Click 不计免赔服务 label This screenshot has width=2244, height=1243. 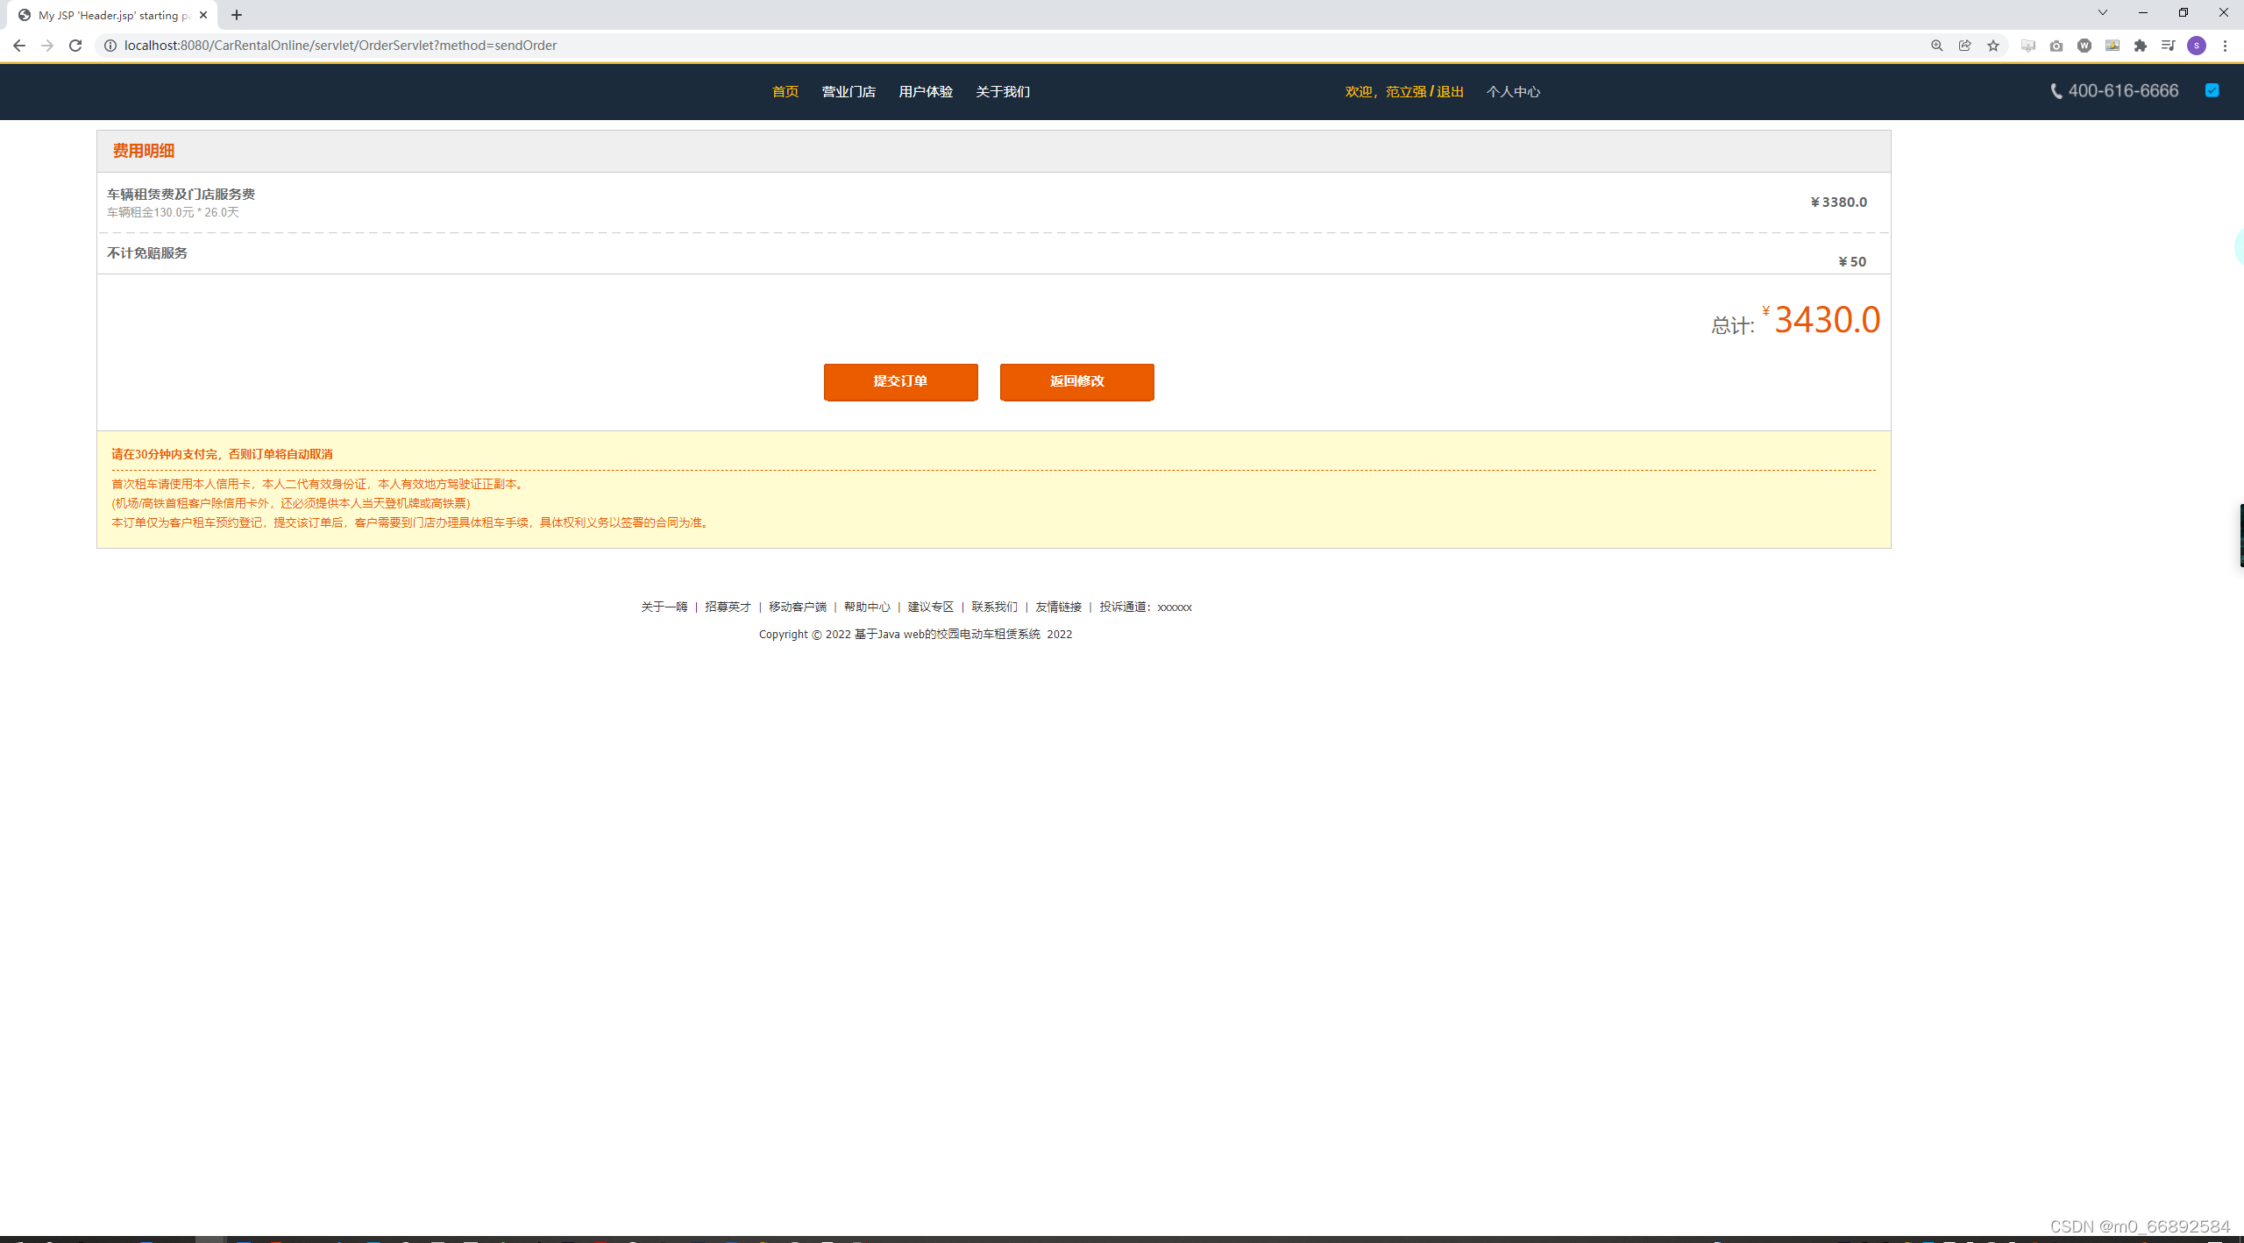(x=147, y=253)
